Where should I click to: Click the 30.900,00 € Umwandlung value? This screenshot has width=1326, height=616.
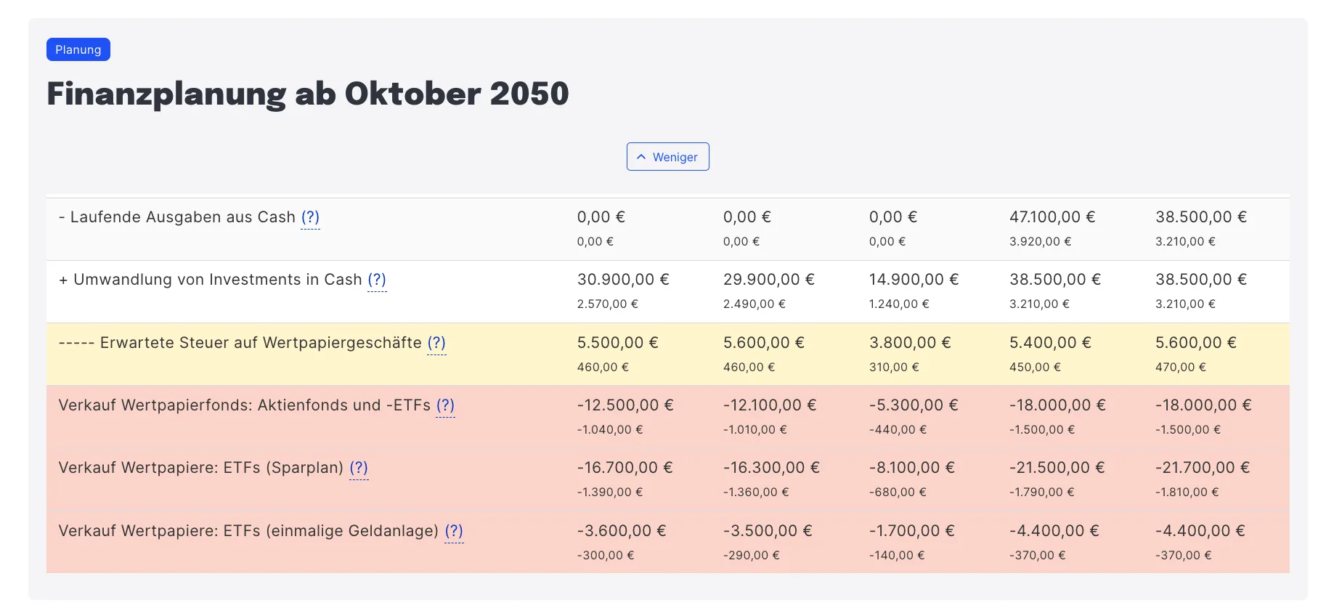coord(623,280)
